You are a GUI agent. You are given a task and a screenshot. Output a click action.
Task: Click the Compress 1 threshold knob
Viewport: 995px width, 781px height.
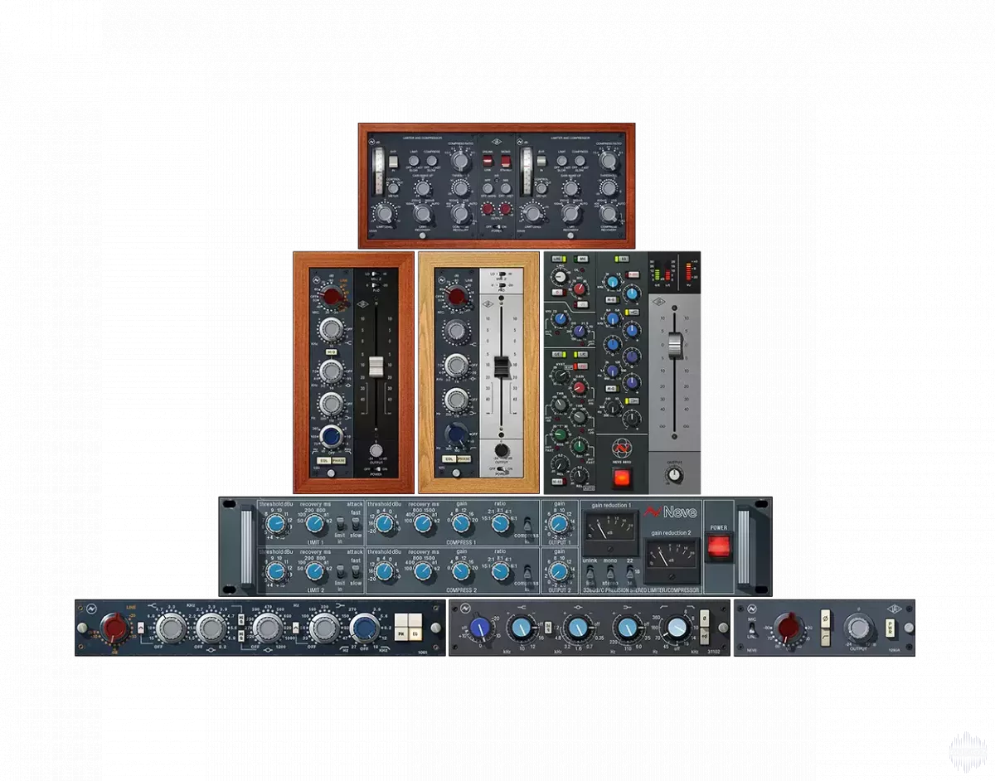click(x=384, y=524)
